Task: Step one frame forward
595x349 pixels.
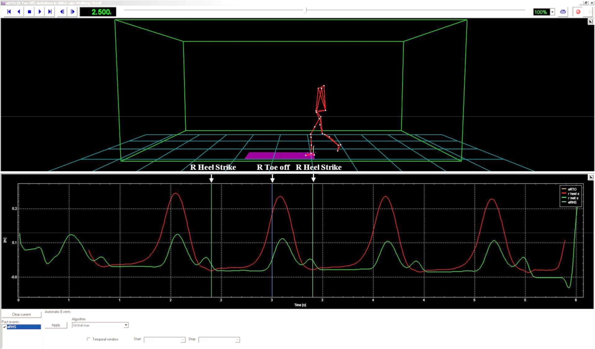Action: coord(73,12)
